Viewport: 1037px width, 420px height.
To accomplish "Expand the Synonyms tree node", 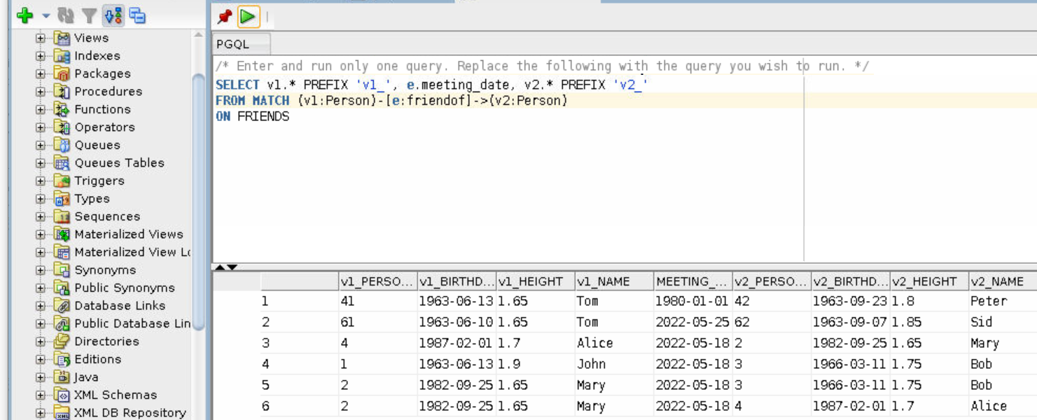I will pyautogui.click(x=41, y=270).
